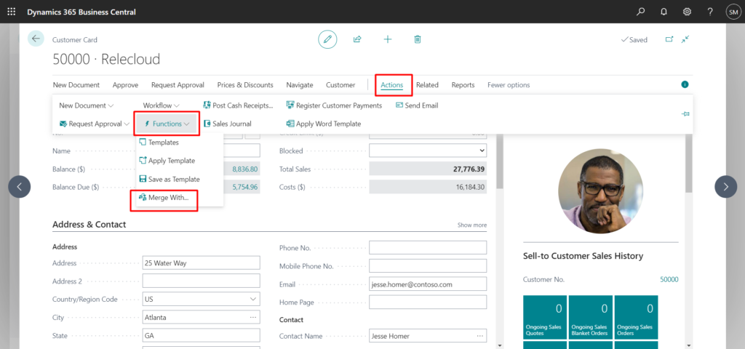The height and width of the screenshot is (349, 745).
Task: Click Fewer options
Action: (x=509, y=85)
